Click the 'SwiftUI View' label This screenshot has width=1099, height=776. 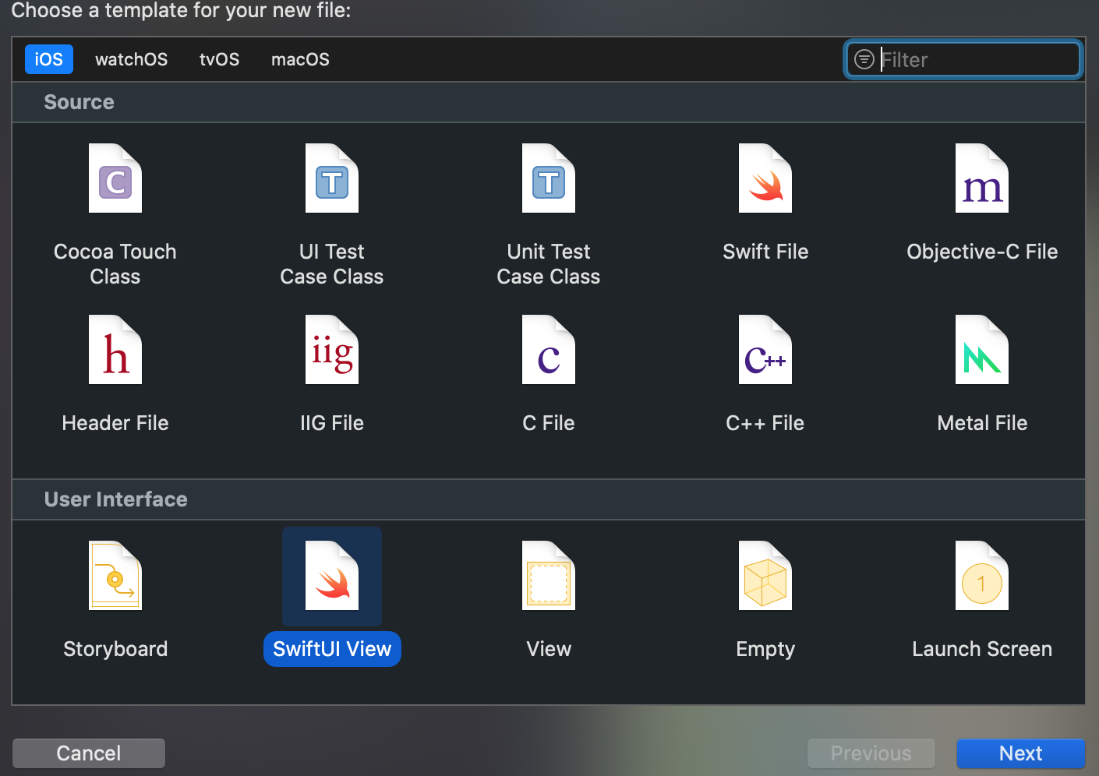[x=332, y=649]
